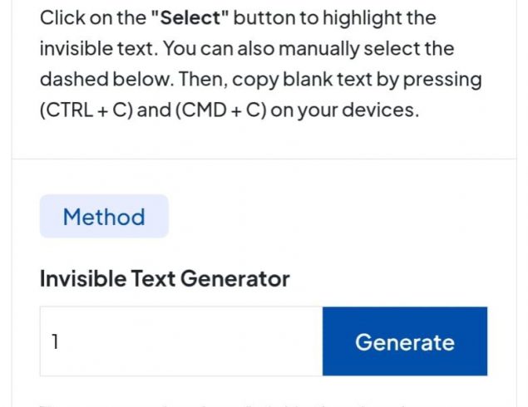Click the number 1 in the input box
Screen dimensions: 528x407
point(56,341)
